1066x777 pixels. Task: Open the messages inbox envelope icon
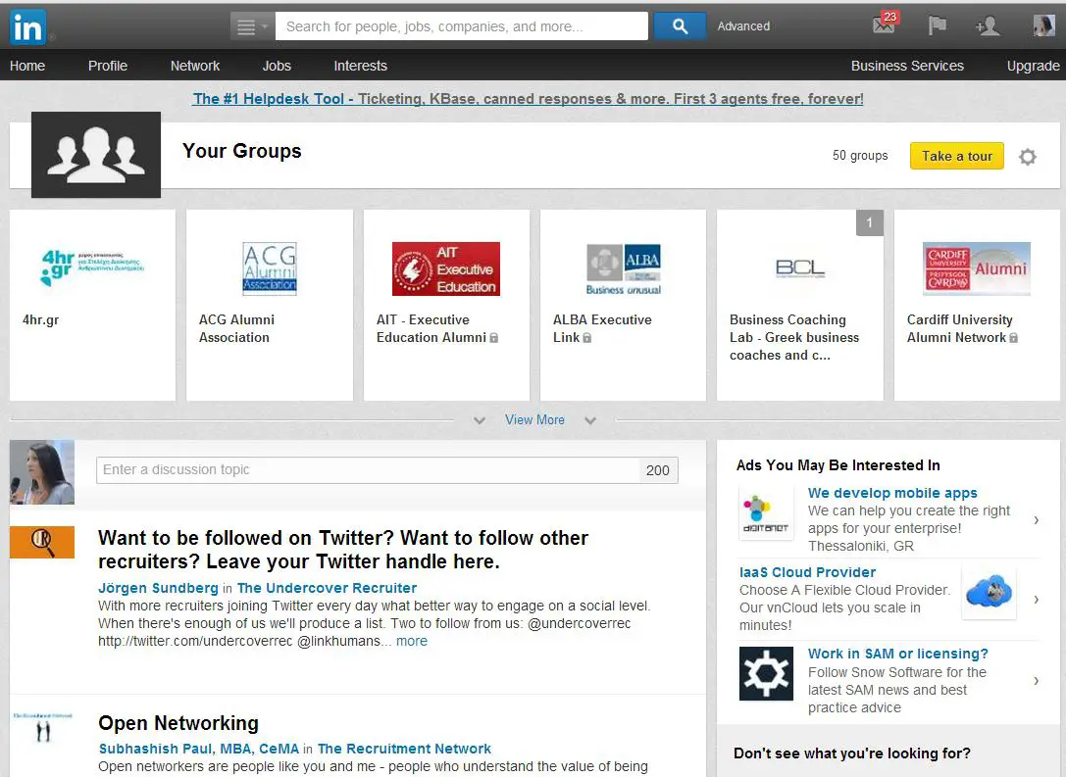pyautogui.click(x=885, y=24)
